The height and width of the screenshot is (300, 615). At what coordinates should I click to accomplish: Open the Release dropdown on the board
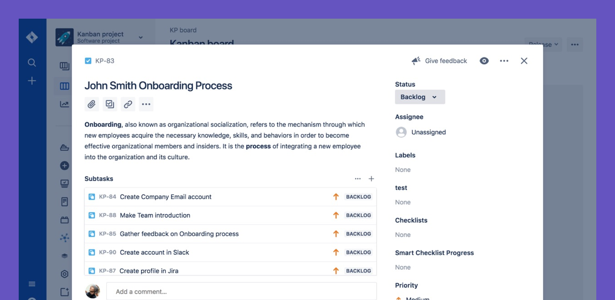tap(543, 45)
